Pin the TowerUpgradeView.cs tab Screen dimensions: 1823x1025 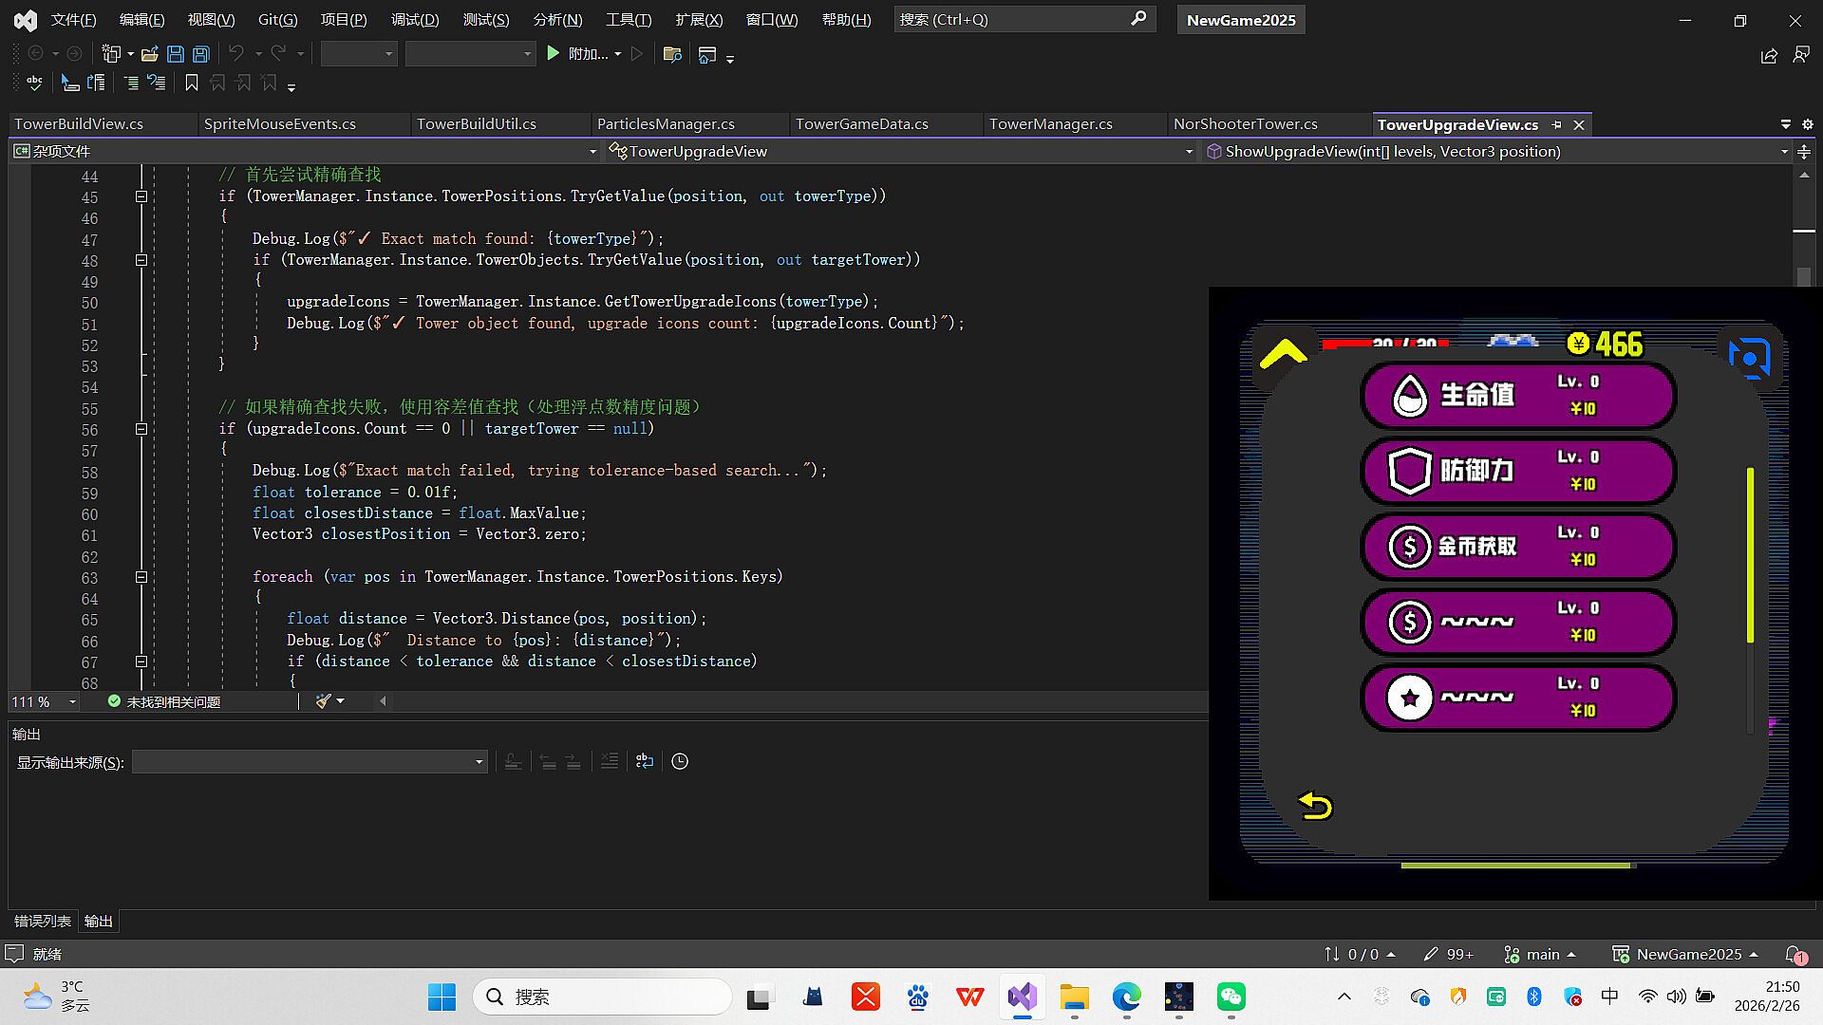point(1556,124)
